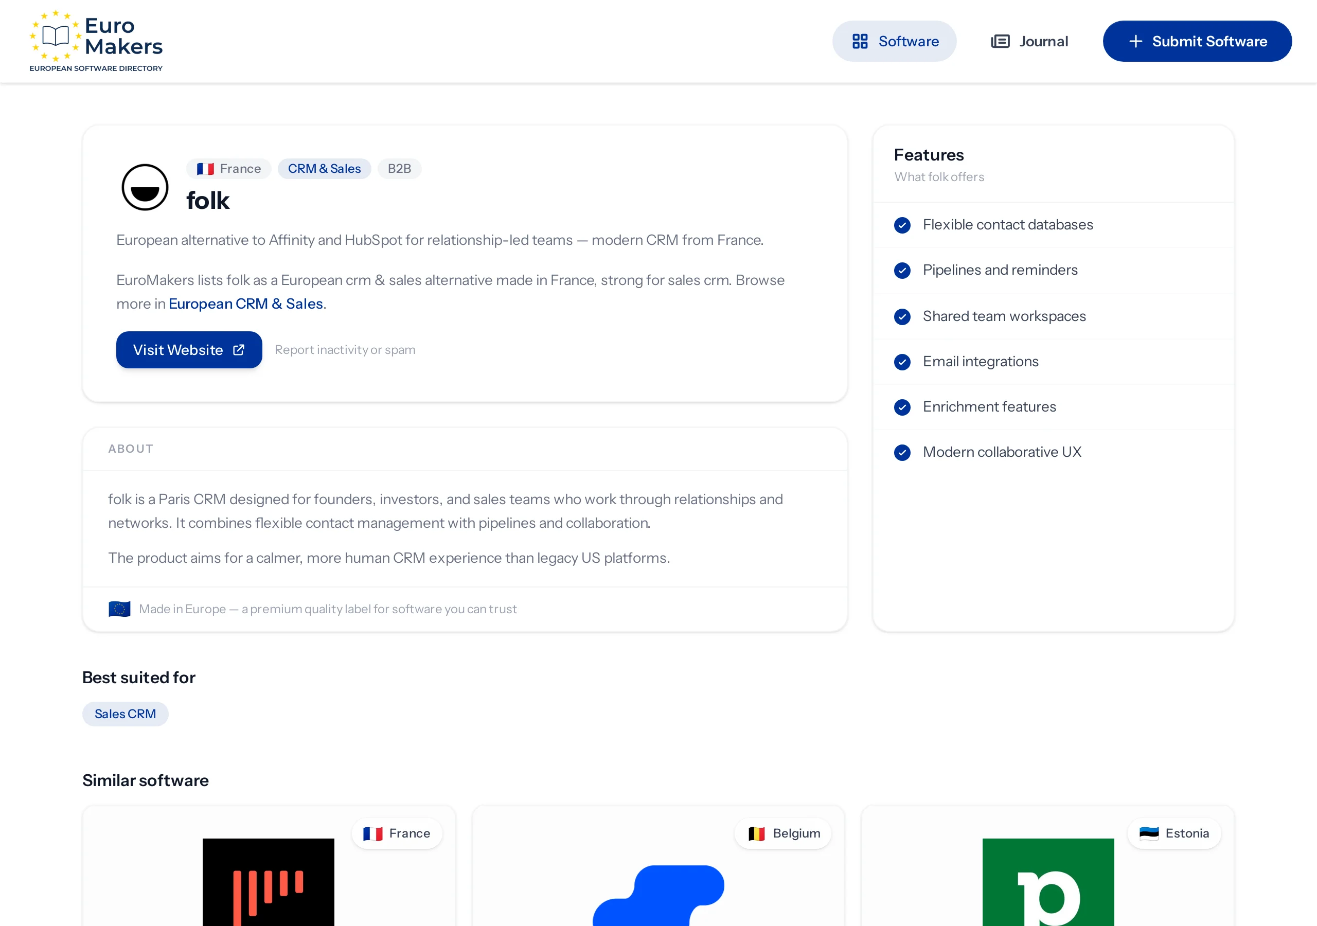Click the 'Shared team workspaces' feature text
The width and height of the screenshot is (1317, 926).
pos(1004,317)
